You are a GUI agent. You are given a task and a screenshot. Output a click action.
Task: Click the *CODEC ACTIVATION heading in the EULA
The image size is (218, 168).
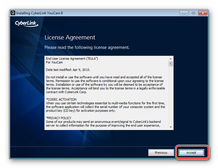[61, 99]
